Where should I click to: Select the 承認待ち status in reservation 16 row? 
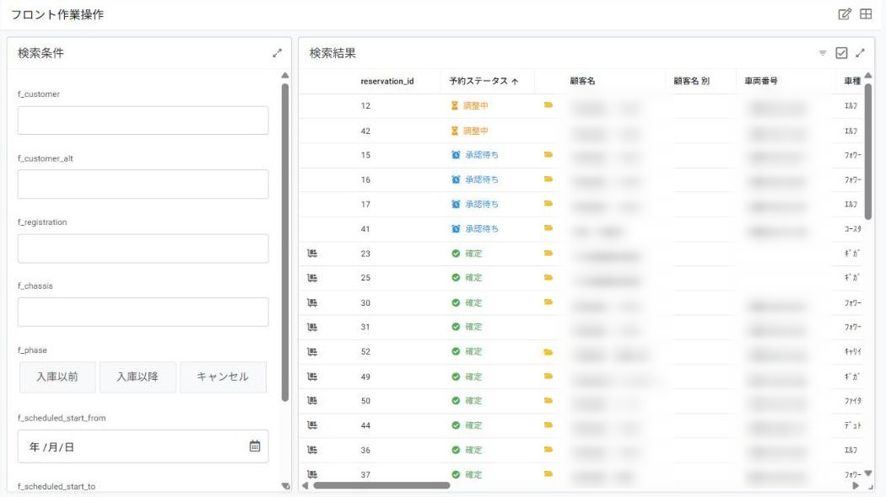pyautogui.click(x=482, y=179)
